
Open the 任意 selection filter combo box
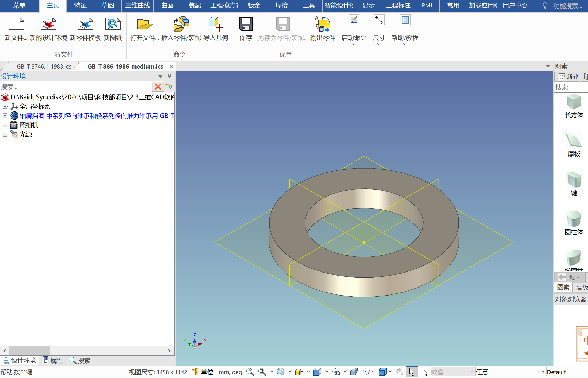click(x=510, y=372)
